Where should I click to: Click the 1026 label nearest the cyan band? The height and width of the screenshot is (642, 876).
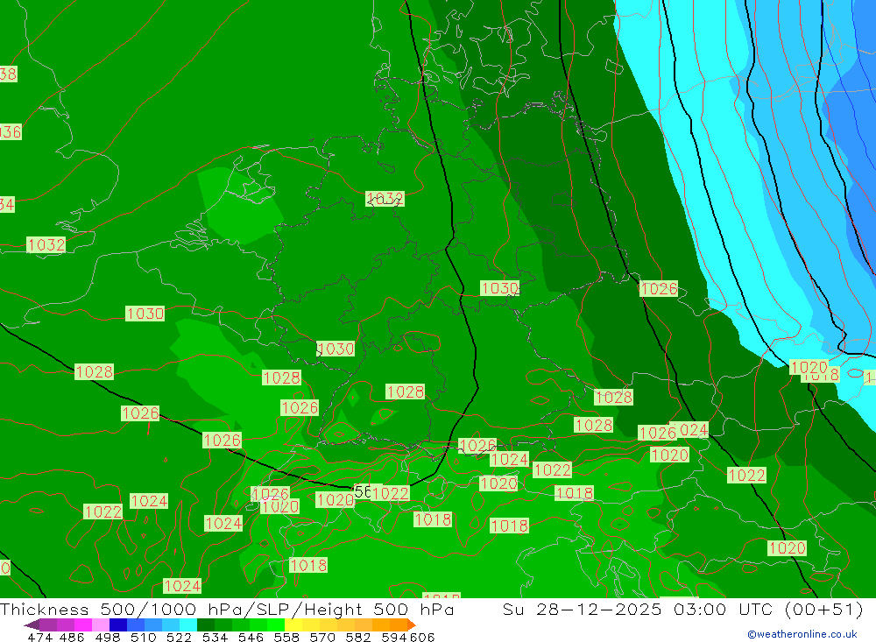(x=659, y=289)
